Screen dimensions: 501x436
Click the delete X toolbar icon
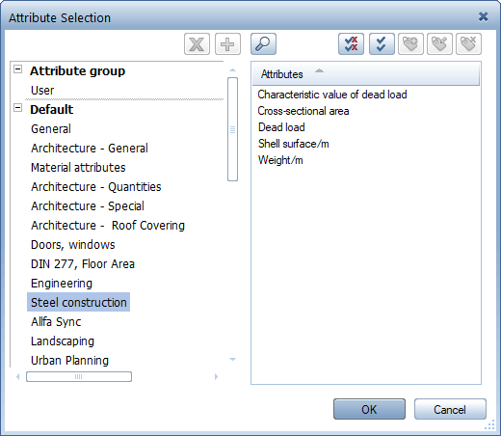click(x=197, y=44)
